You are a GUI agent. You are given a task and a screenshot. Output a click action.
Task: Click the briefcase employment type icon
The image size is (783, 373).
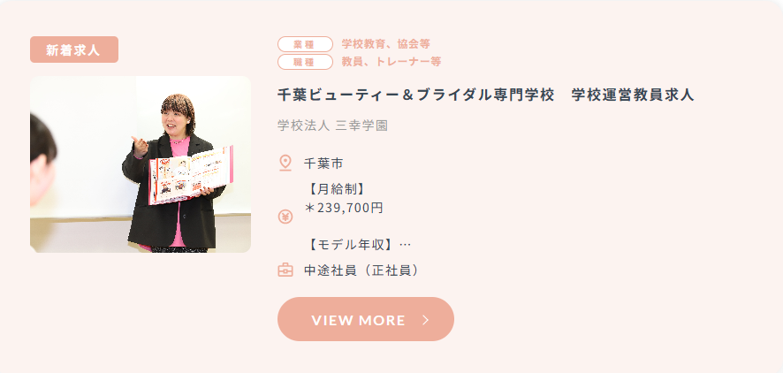point(285,270)
